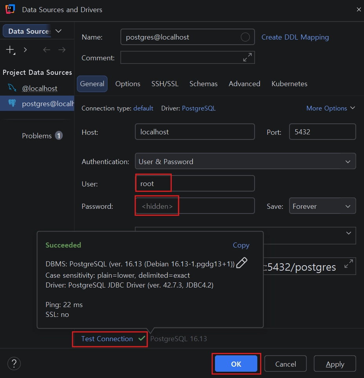Switch to the Kubernetes tab
364x378 pixels.
pos(289,84)
